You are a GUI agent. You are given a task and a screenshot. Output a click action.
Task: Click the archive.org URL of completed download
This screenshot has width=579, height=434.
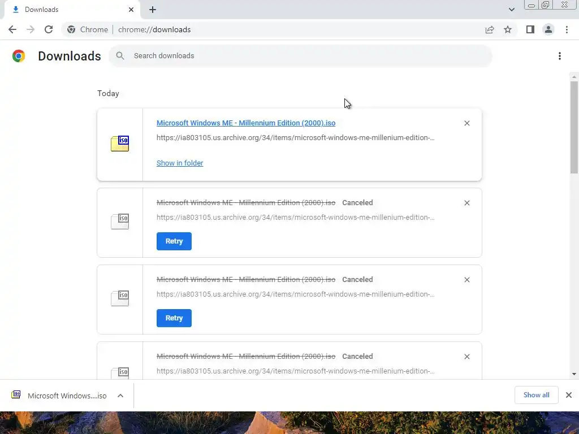[x=295, y=138]
